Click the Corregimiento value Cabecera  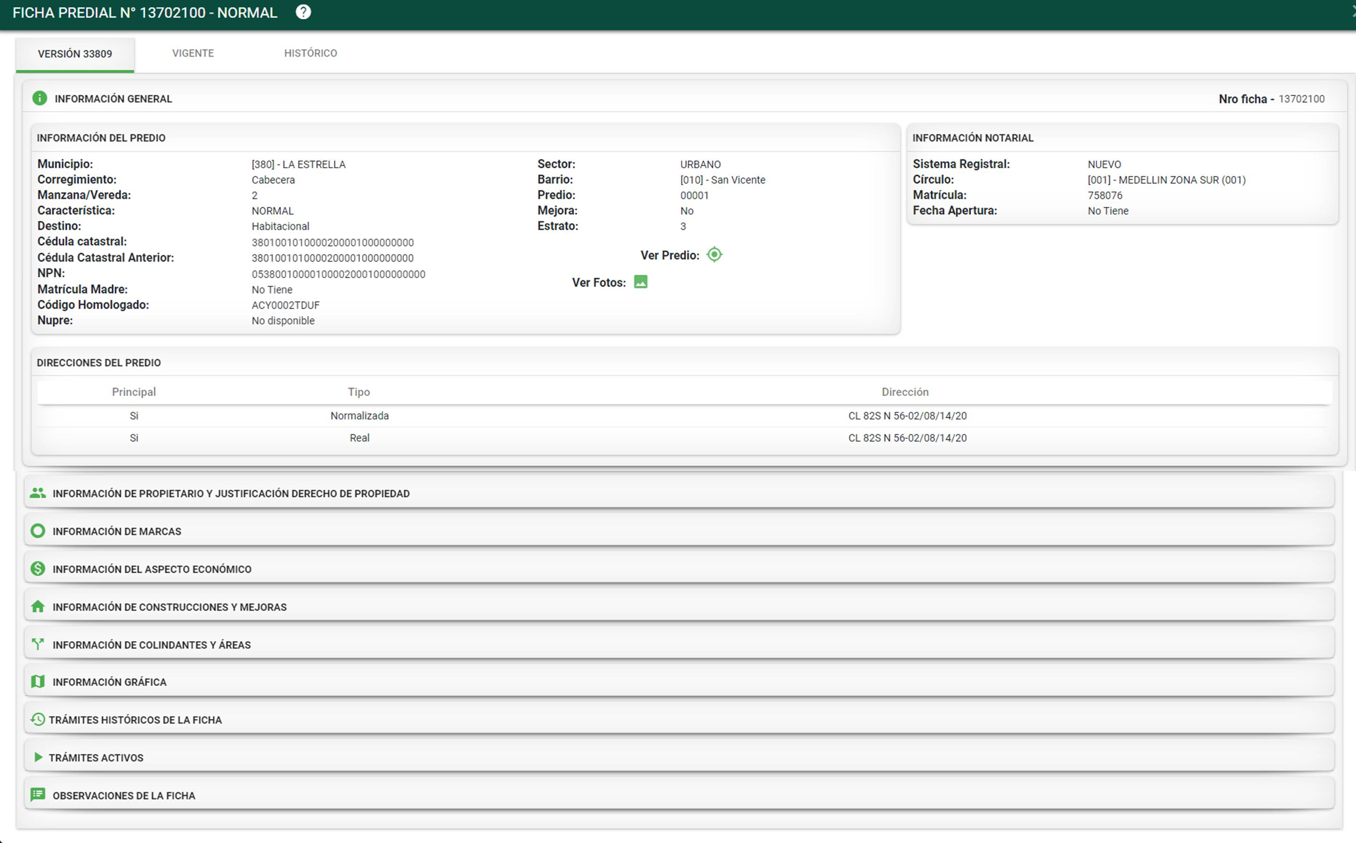point(273,180)
